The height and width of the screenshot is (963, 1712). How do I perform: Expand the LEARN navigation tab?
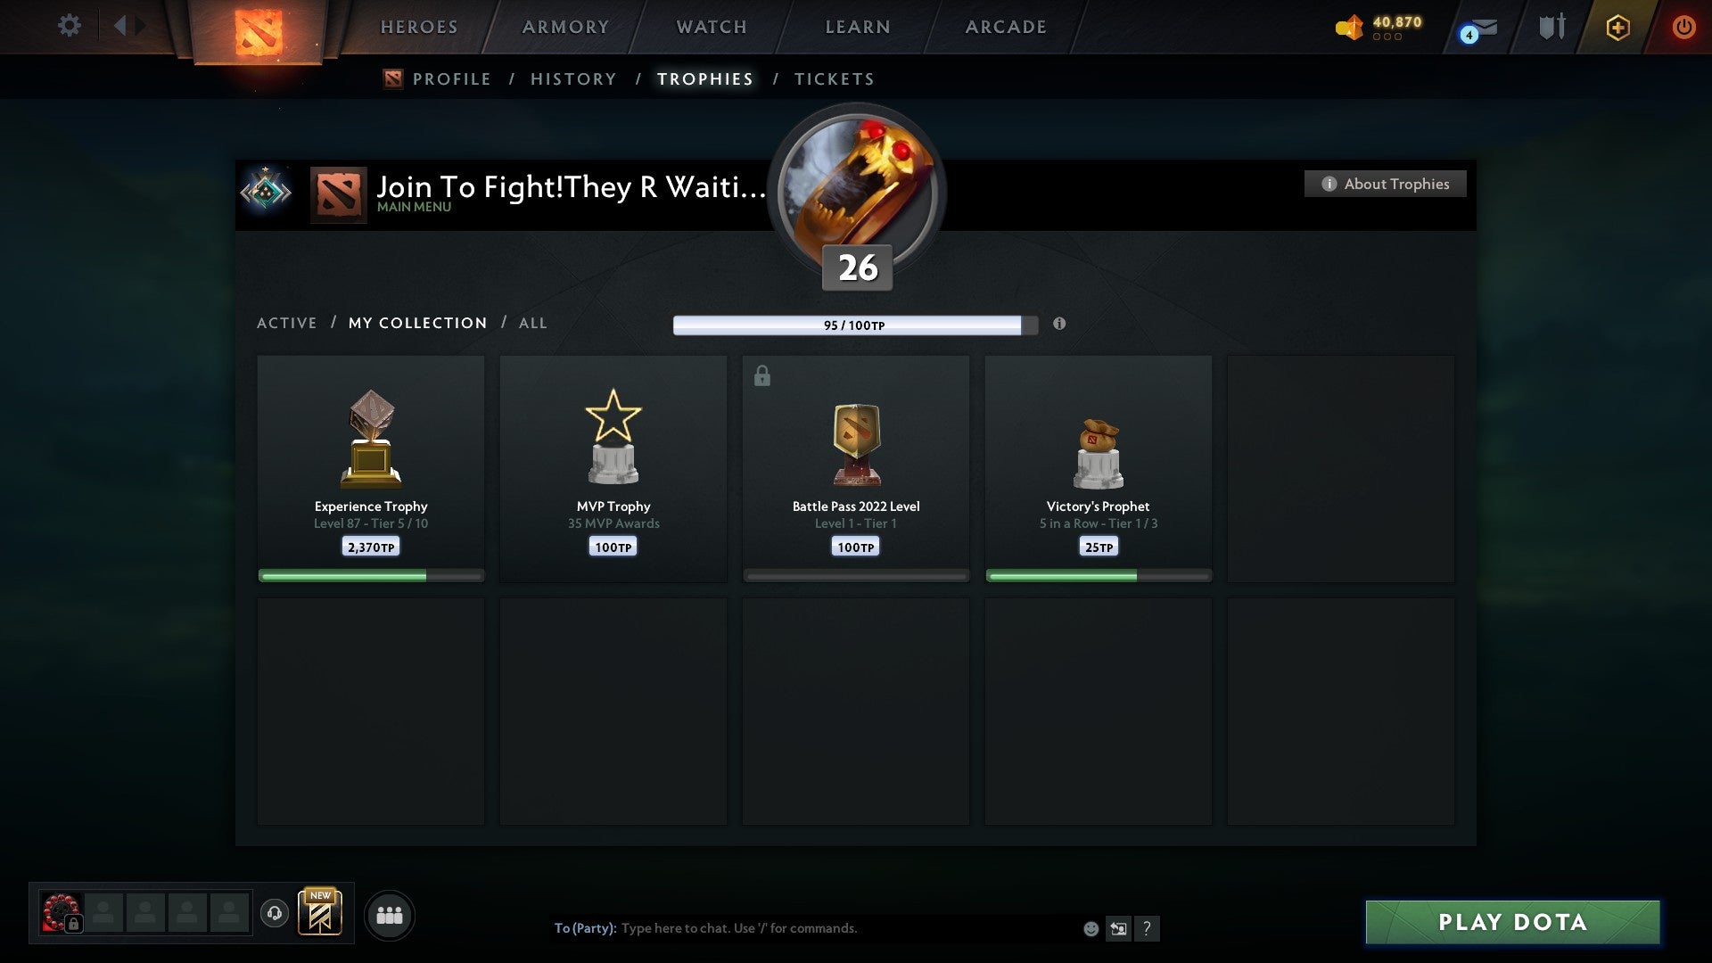(857, 26)
